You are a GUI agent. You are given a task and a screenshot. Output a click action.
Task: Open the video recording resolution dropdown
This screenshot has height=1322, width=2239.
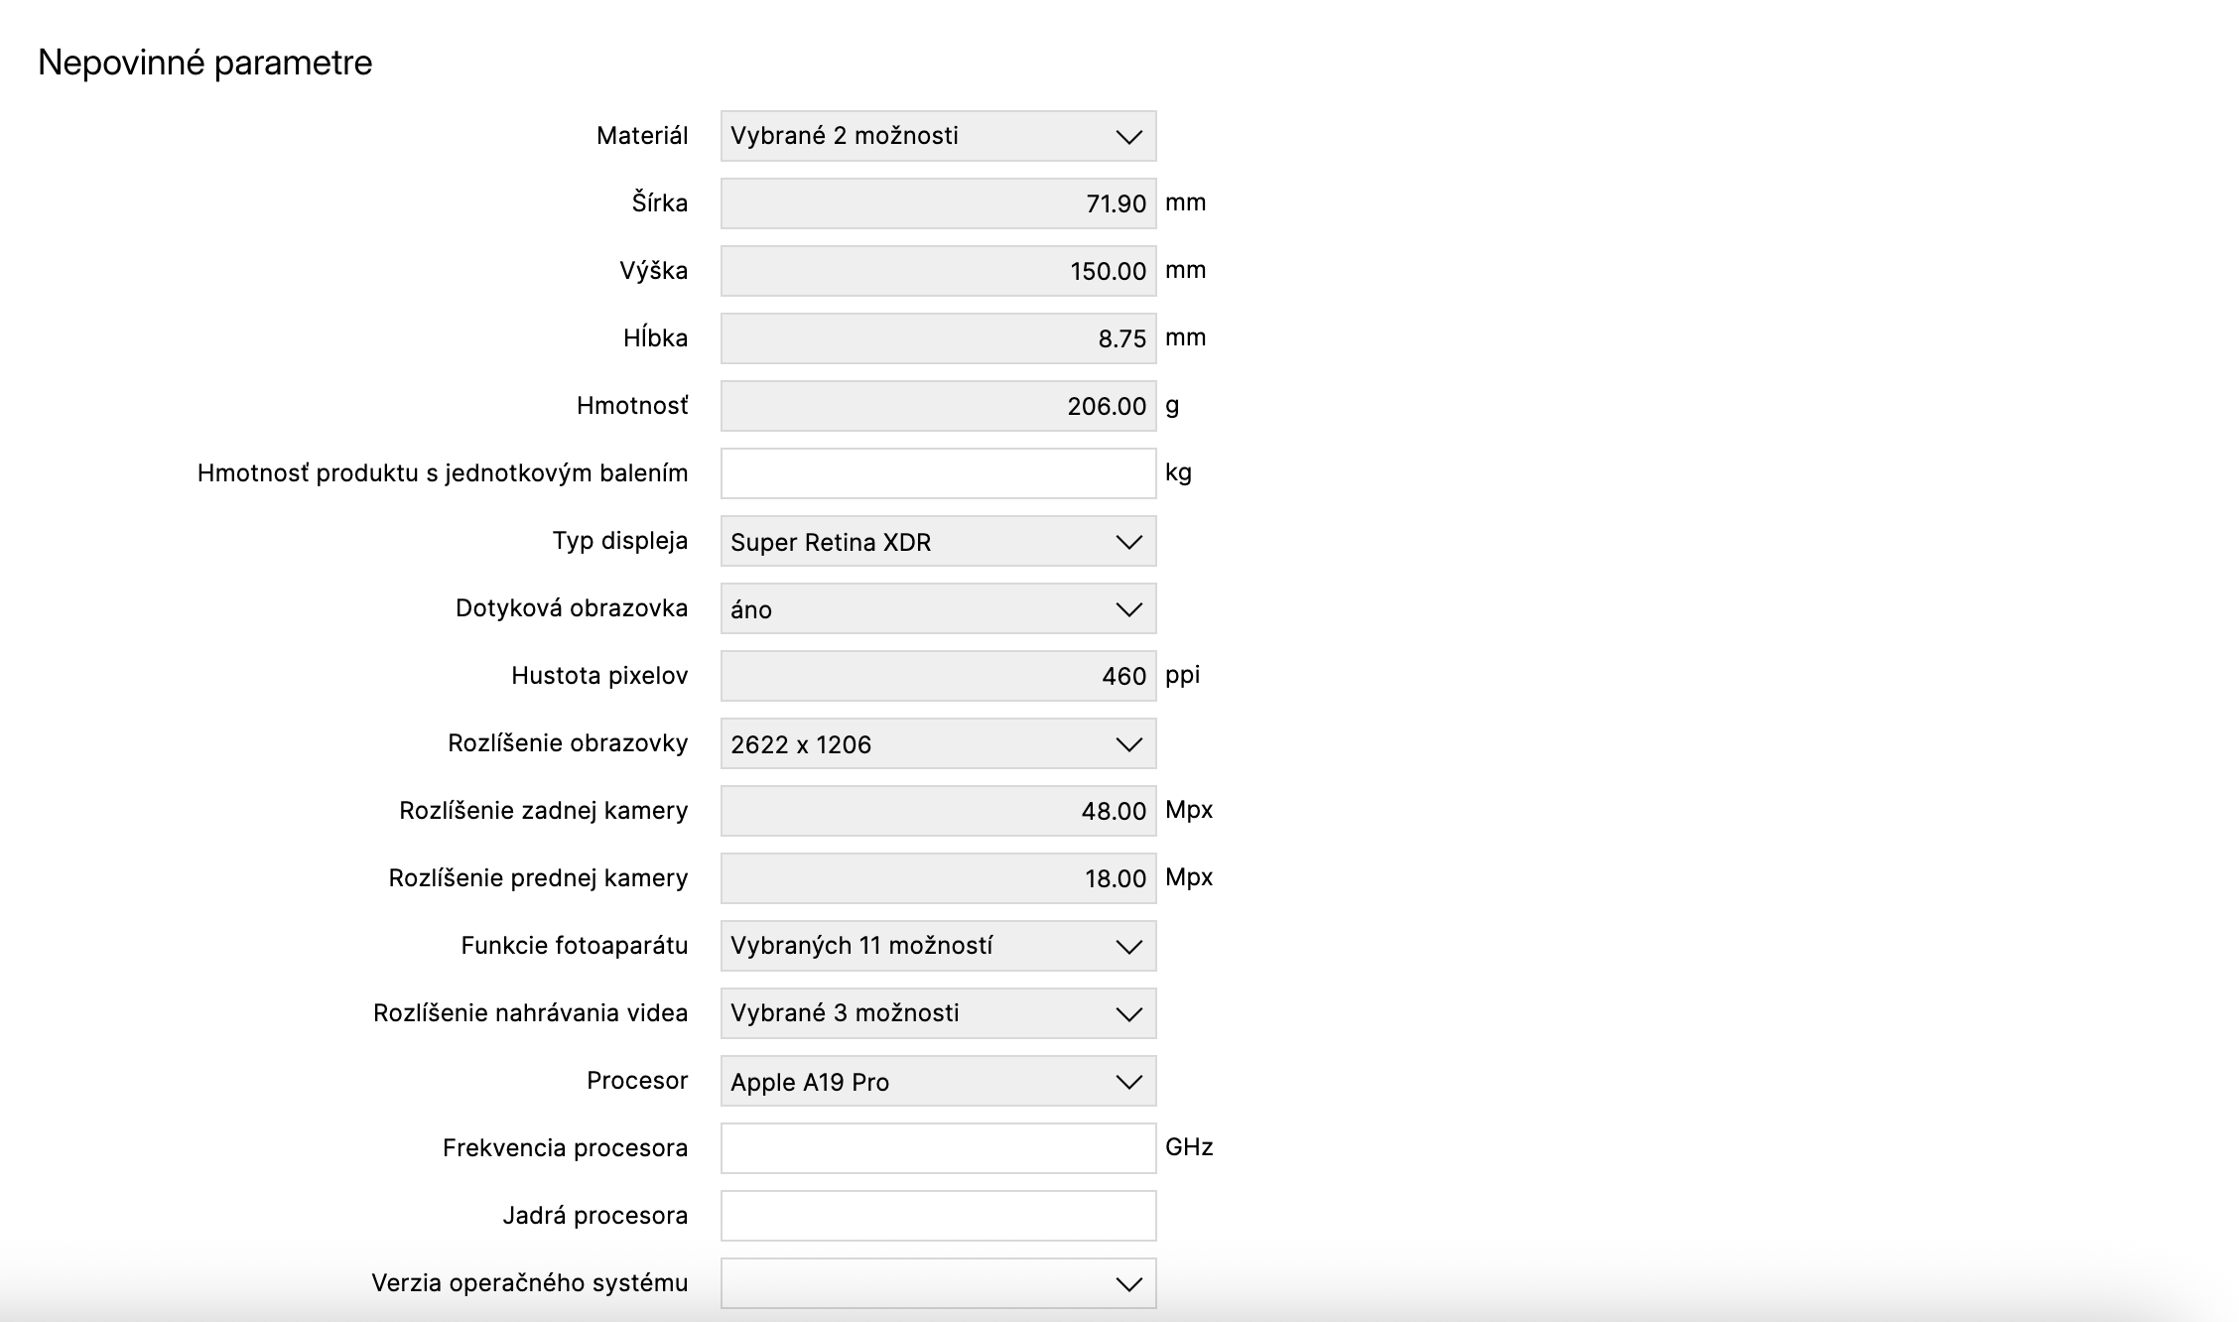point(937,1013)
